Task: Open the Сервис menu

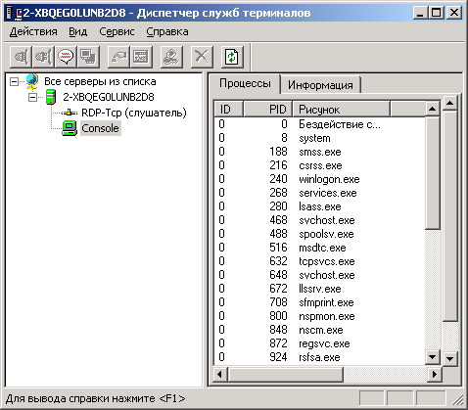Action: pos(117,31)
